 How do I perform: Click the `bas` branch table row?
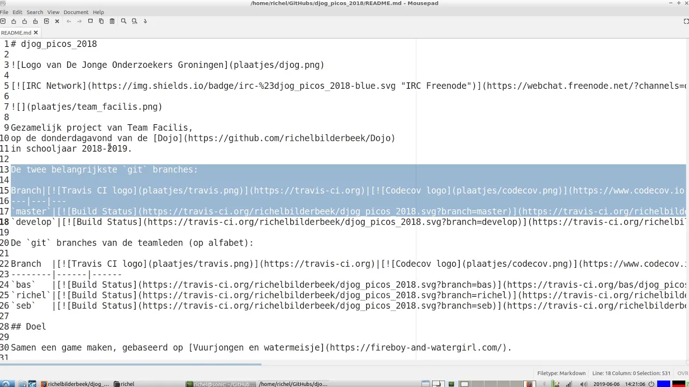(348, 285)
